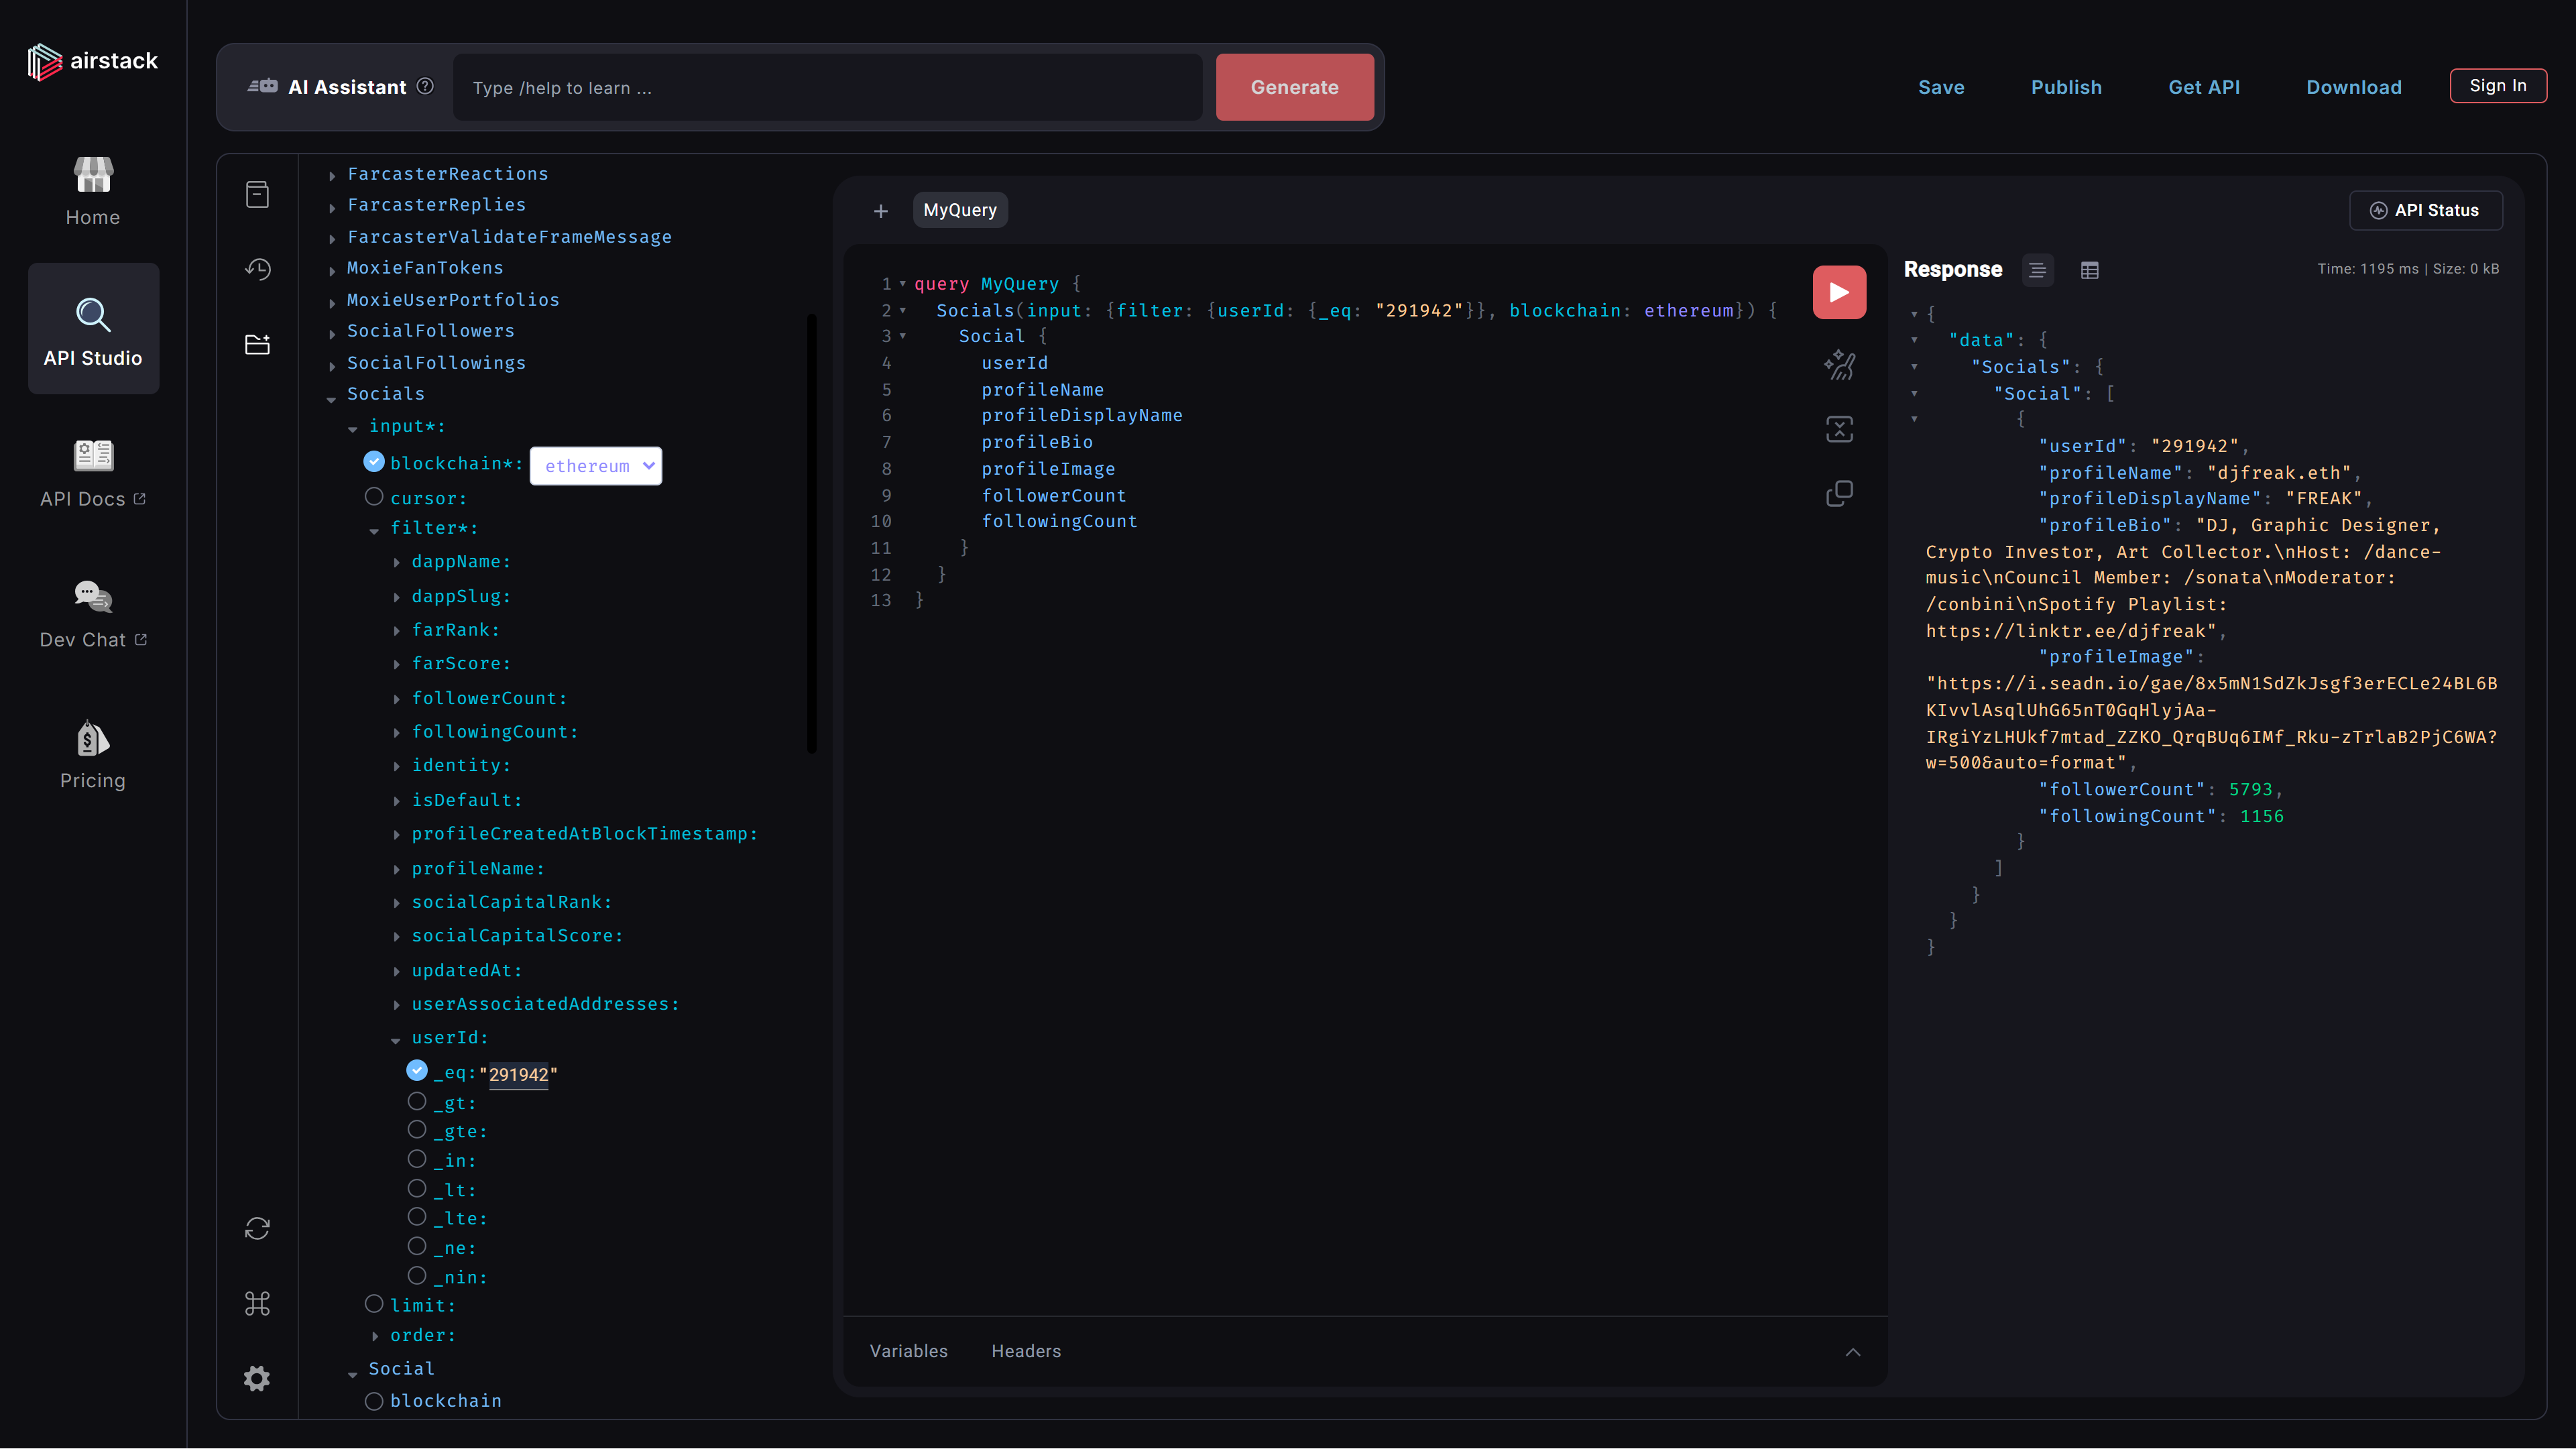The width and height of the screenshot is (2576, 1449).
Task: Run the query with play button
Action: tap(1839, 292)
